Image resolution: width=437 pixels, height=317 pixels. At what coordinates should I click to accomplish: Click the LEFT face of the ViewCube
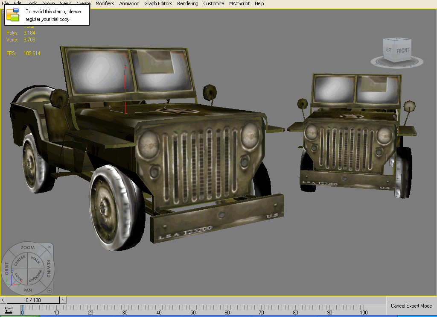389,50
